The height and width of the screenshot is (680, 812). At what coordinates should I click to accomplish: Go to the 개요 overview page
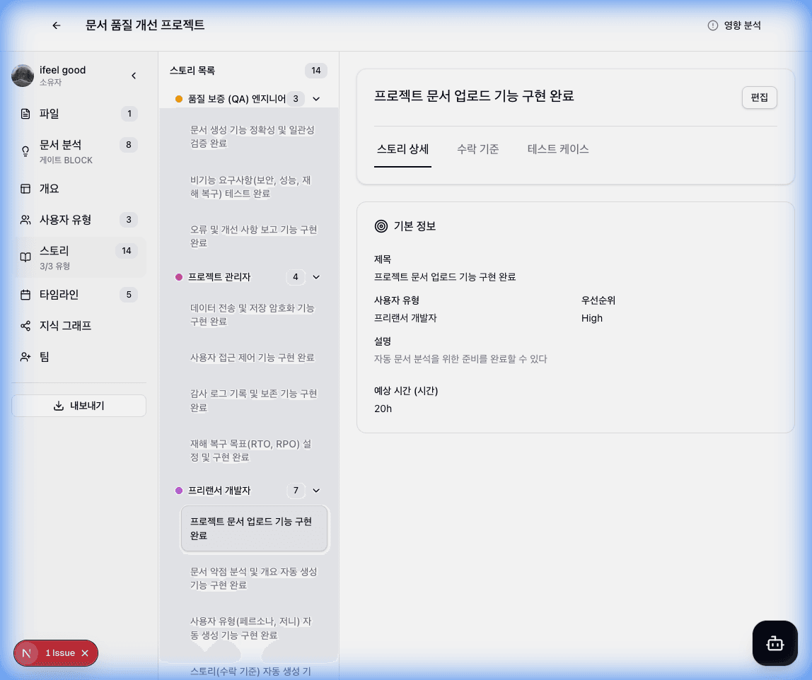[50, 189]
